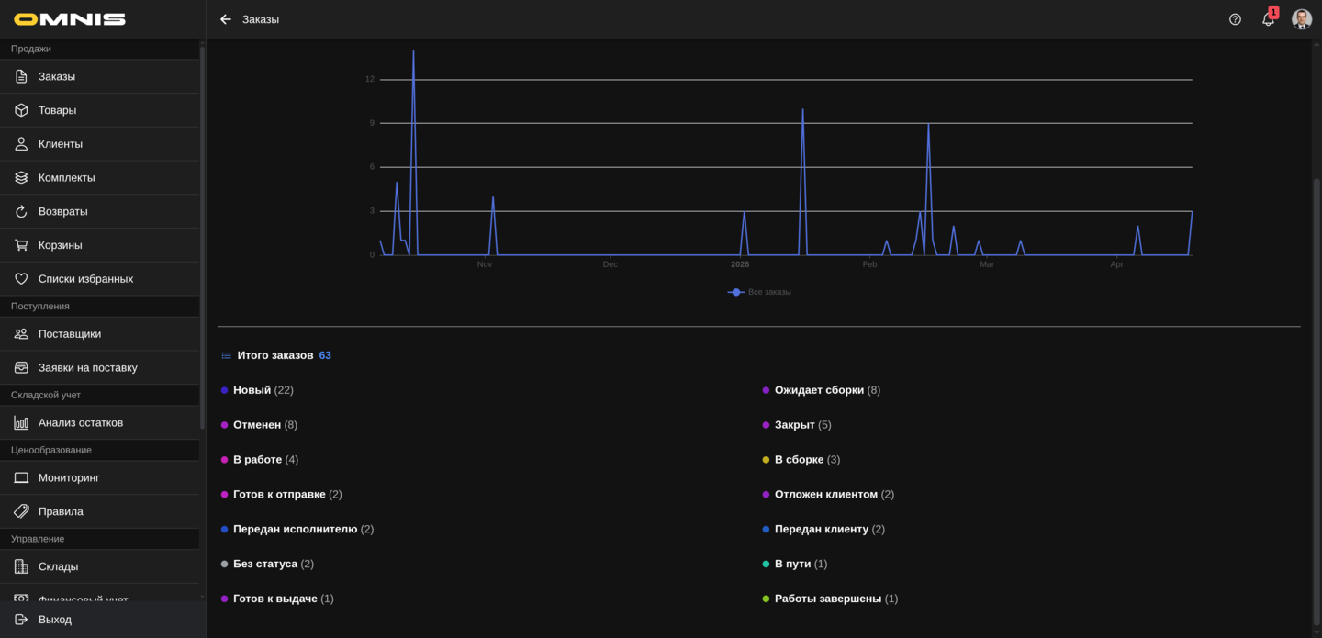1322x638 pixels.
Task: Click the Товары box icon
Action: (x=21, y=110)
